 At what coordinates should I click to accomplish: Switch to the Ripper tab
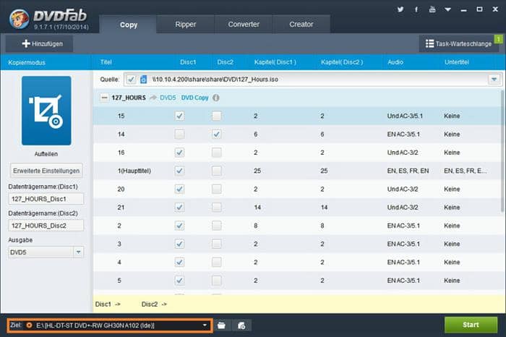click(186, 24)
